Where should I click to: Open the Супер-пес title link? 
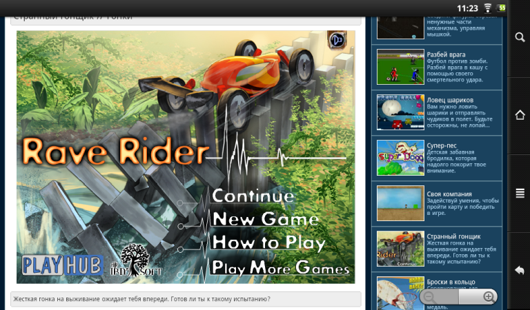click(442, 145)
